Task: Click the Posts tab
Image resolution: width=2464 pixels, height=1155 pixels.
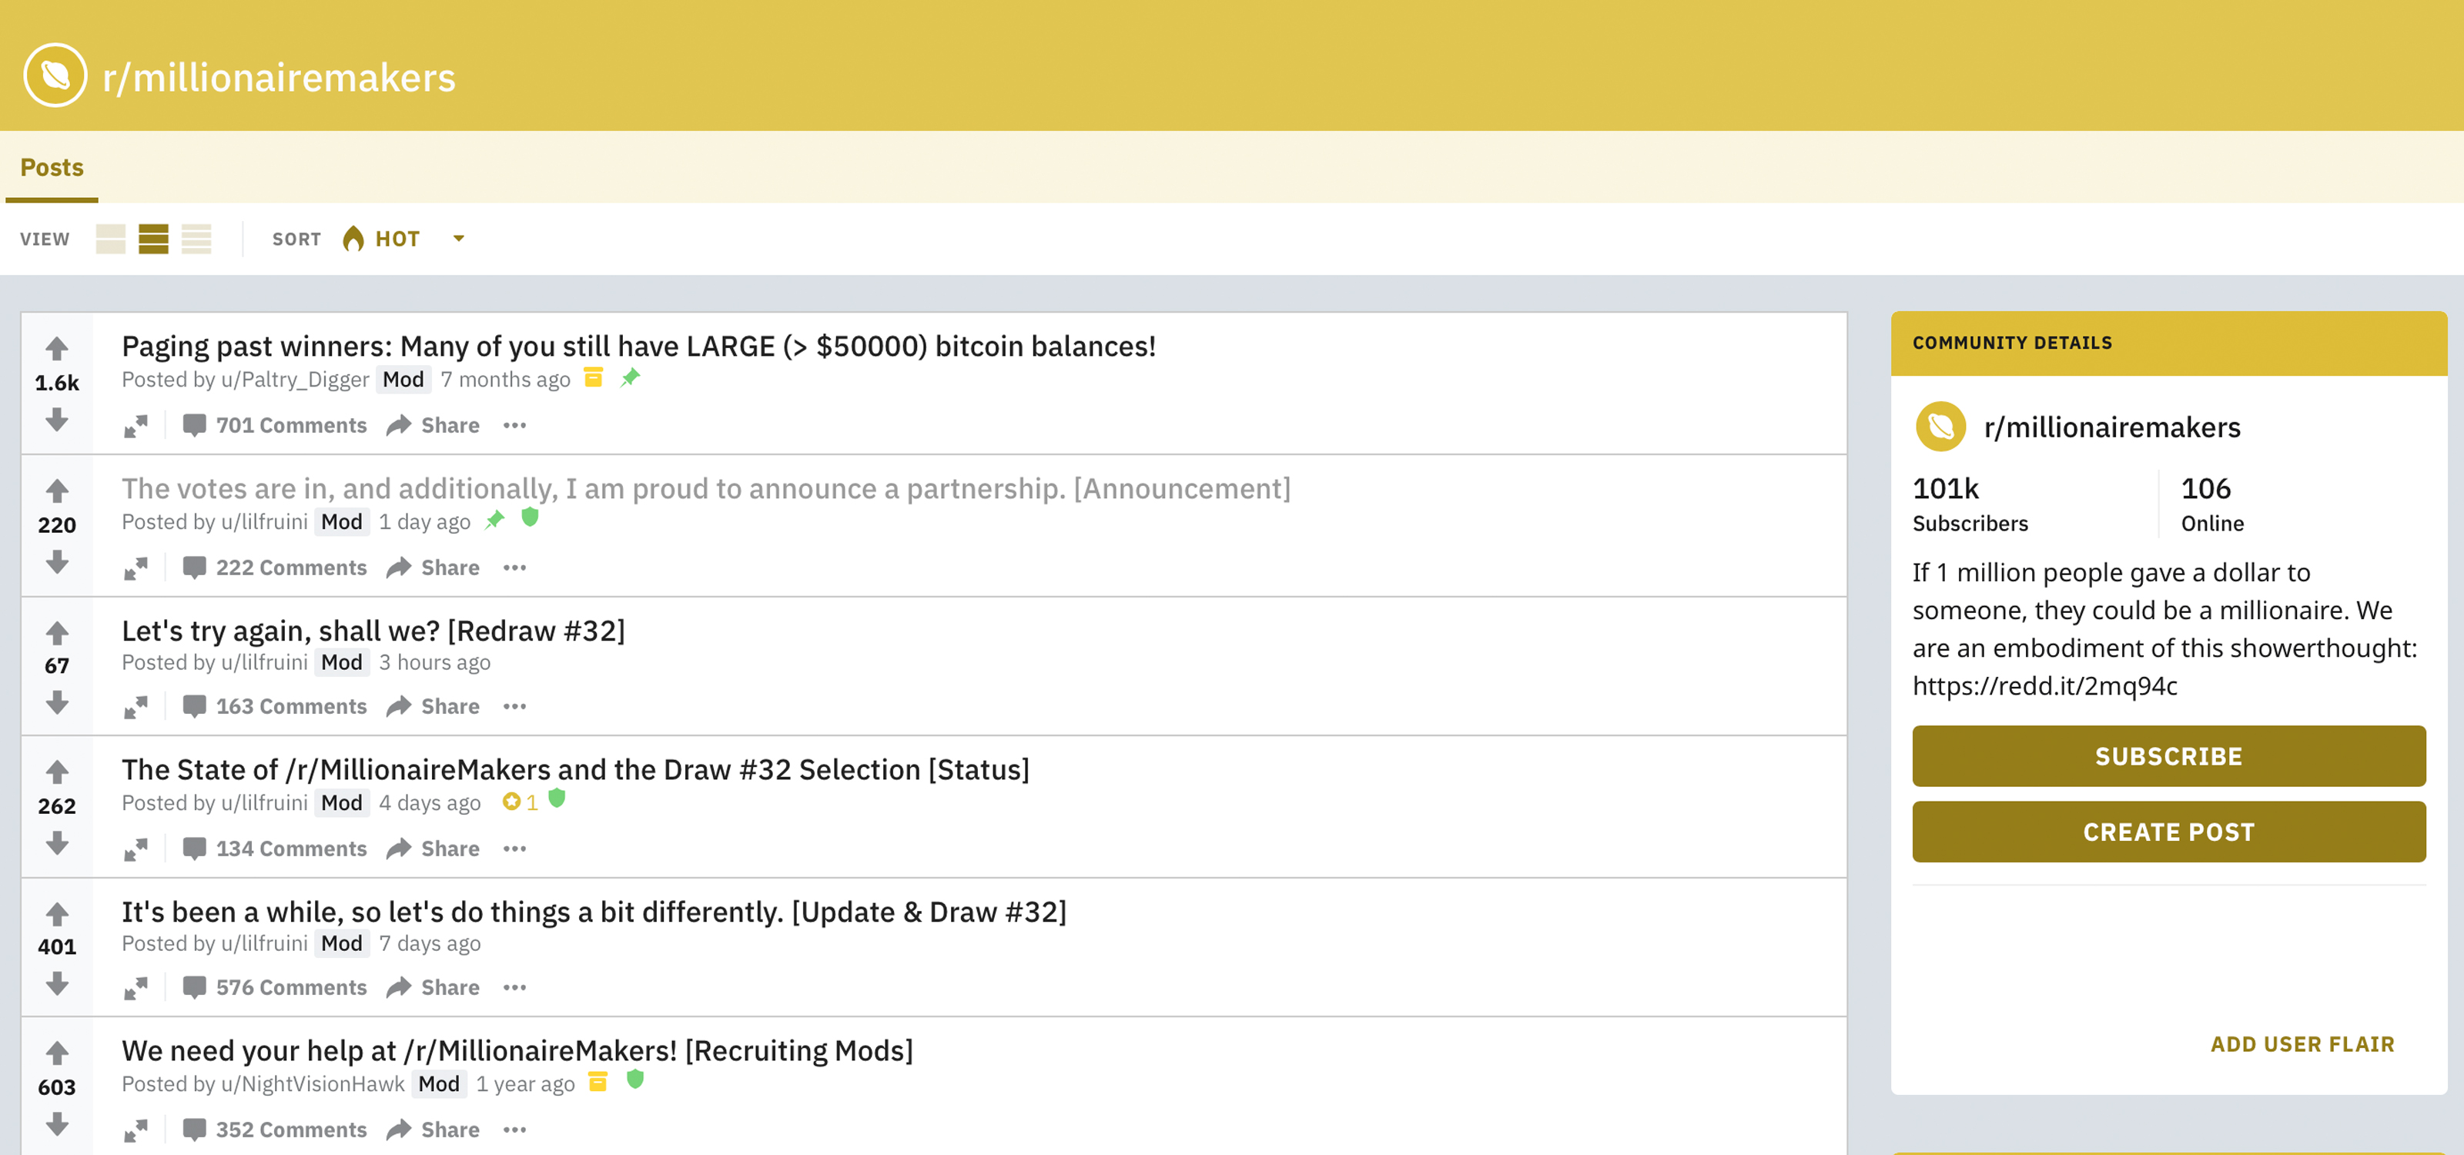Action: coord(52,166)
